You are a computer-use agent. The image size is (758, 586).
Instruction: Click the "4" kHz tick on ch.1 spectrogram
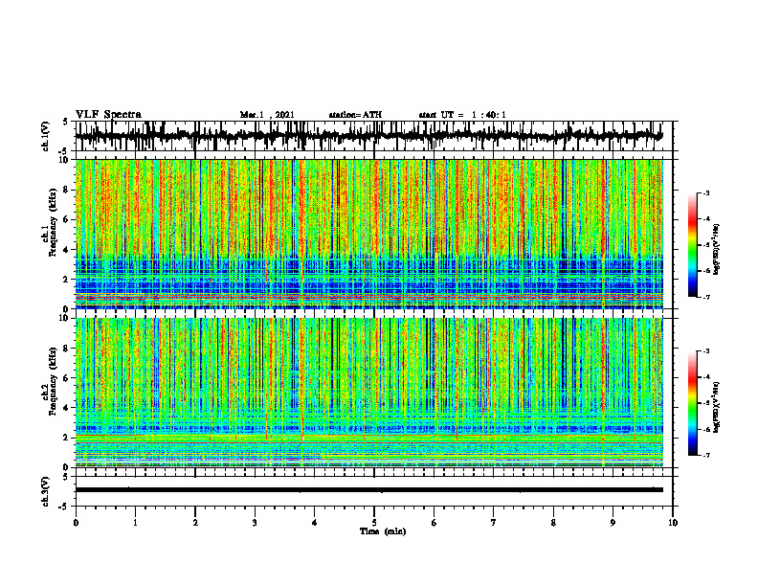(x=67, y=250)
